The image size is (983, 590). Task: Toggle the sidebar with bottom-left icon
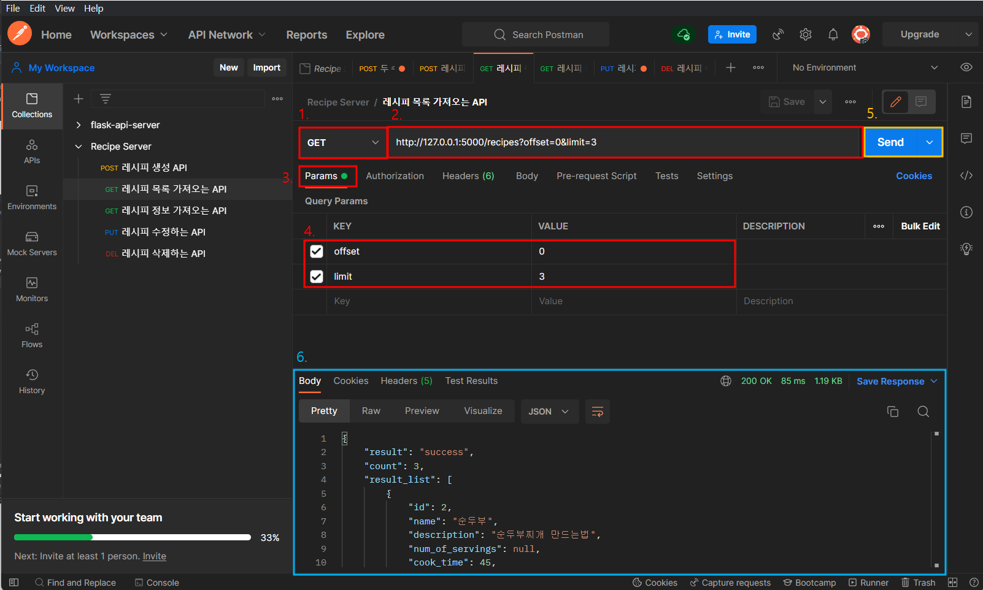(14, 582)
